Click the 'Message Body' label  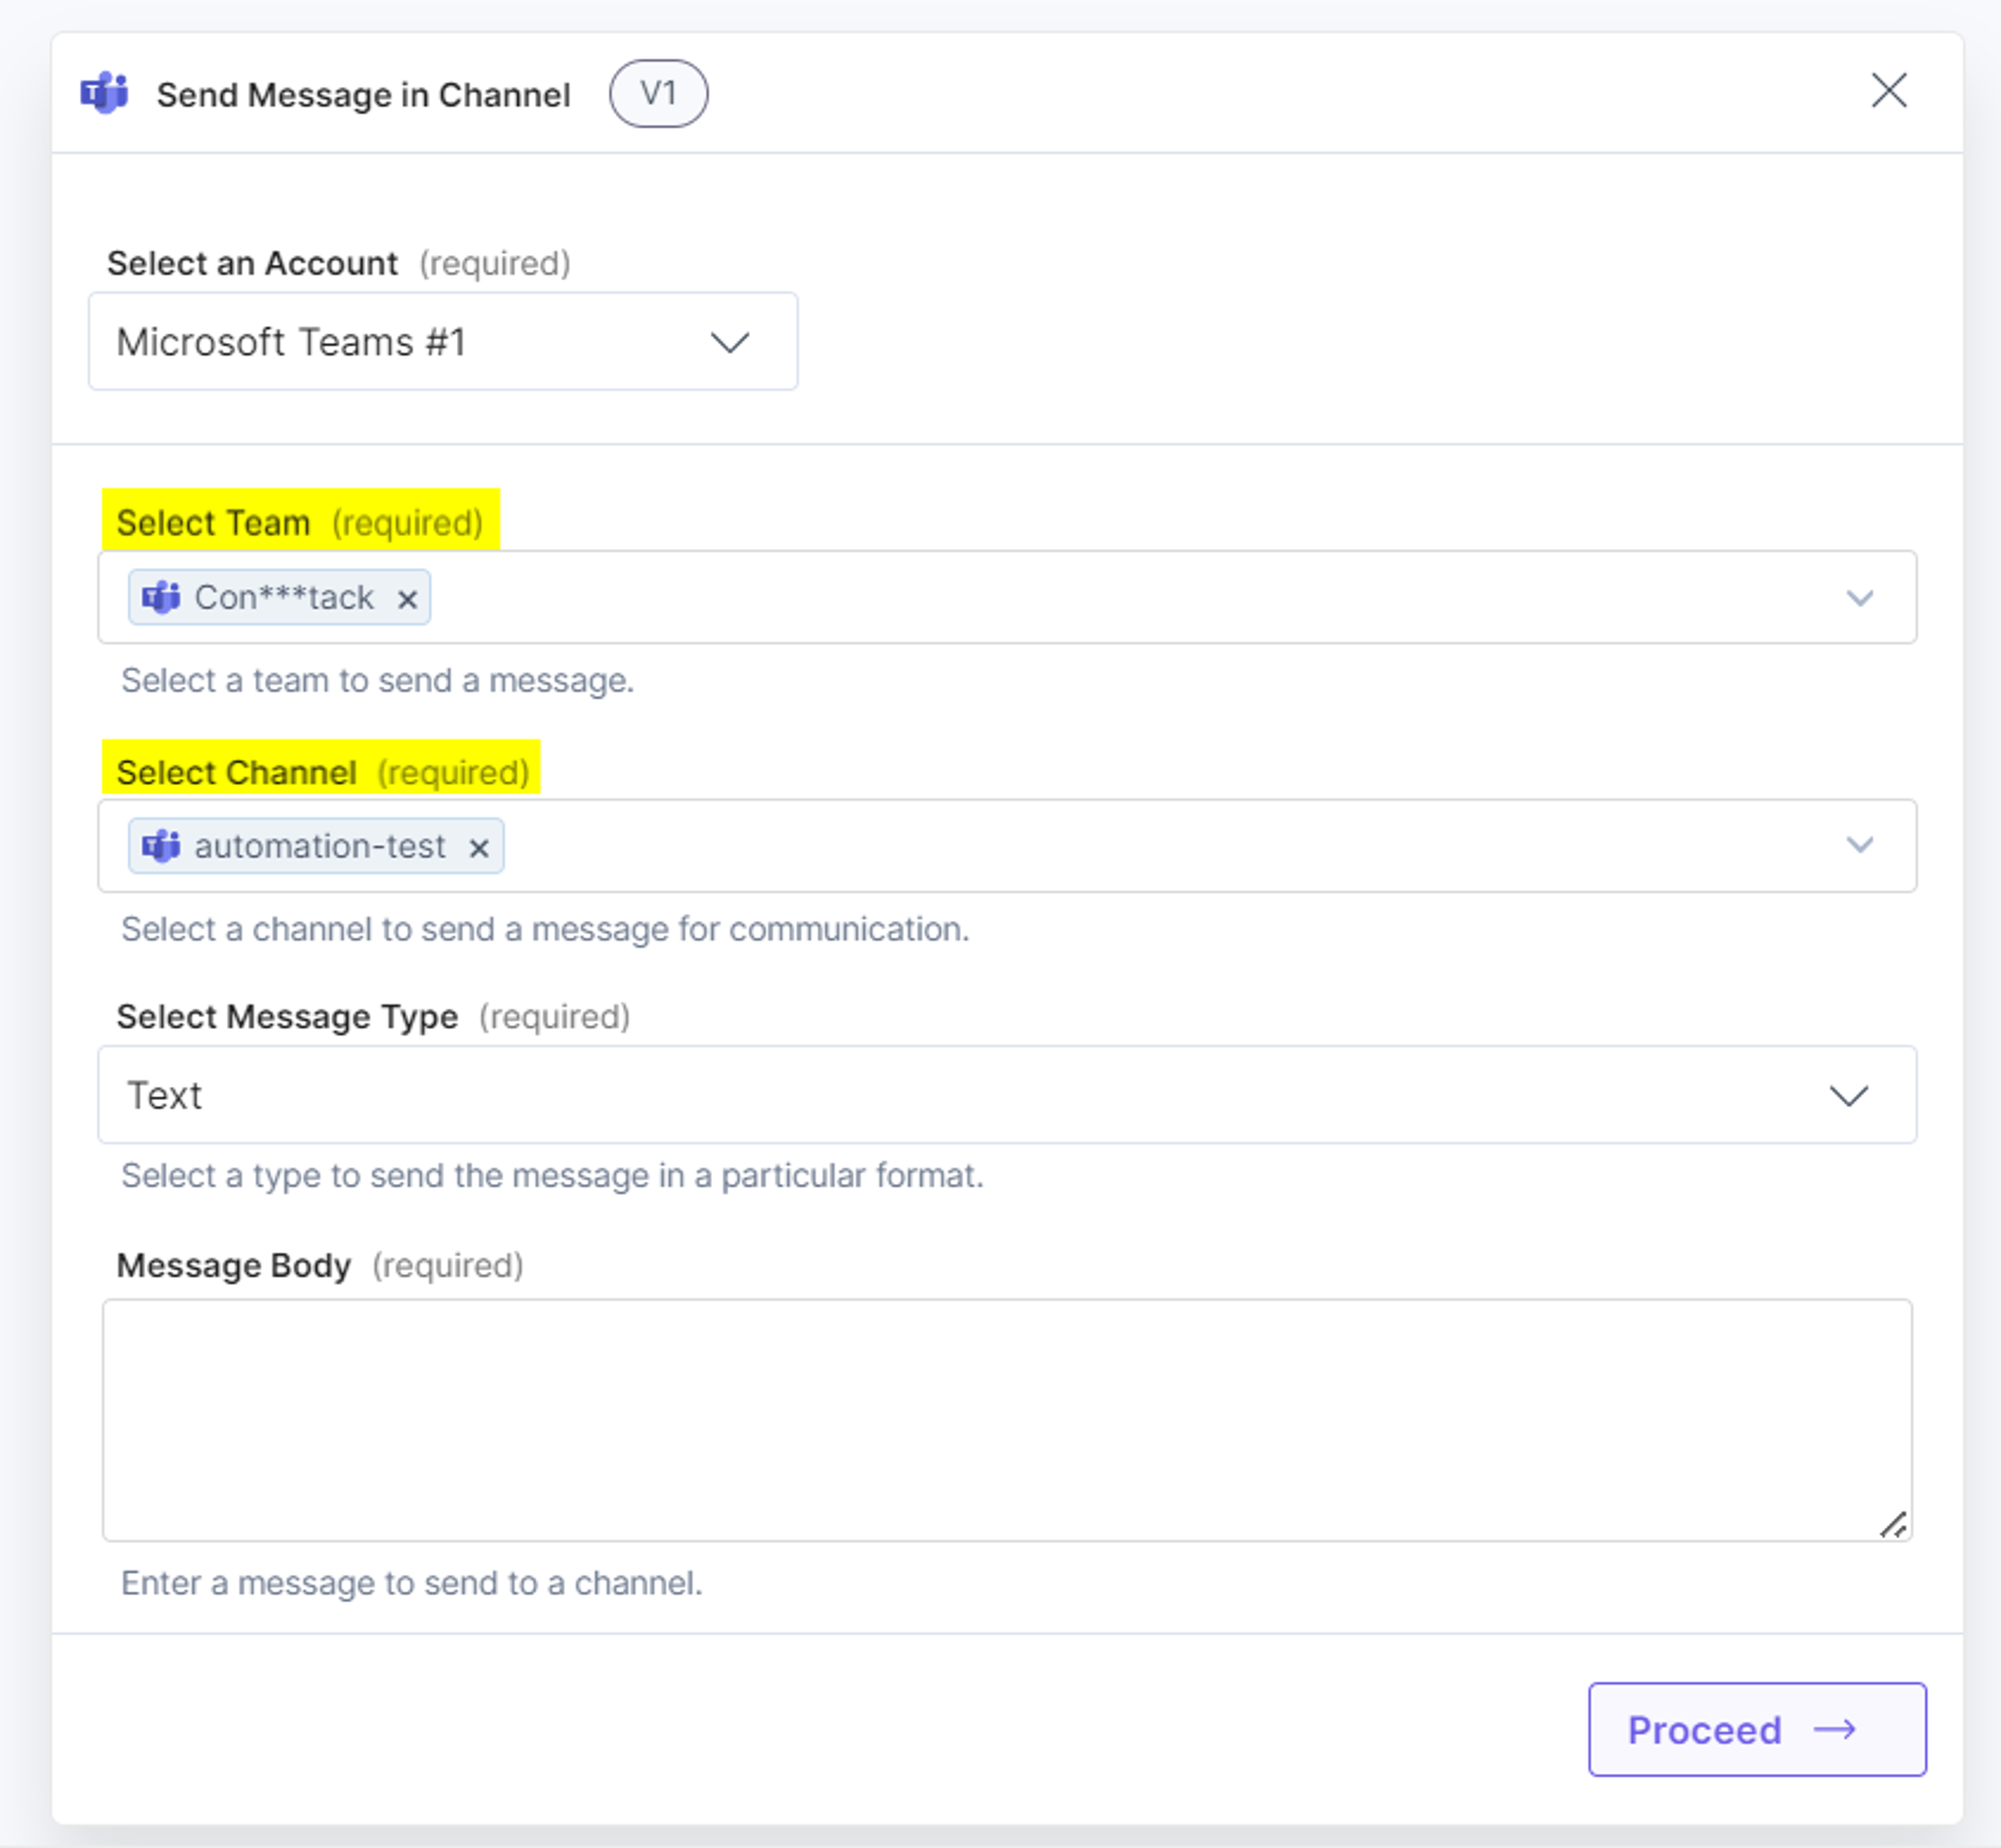[x=234, y=1266]
